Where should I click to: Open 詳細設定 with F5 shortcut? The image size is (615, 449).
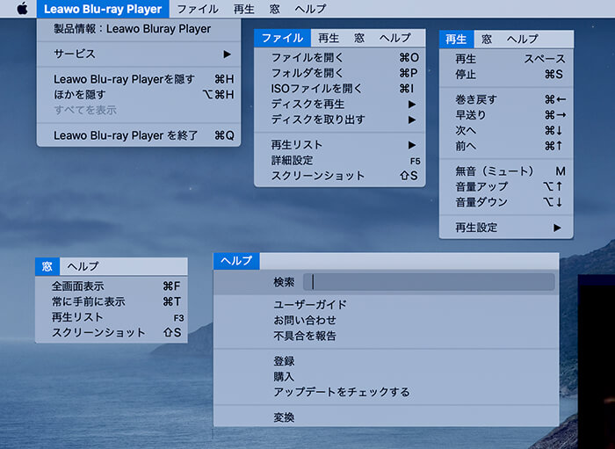340,161
